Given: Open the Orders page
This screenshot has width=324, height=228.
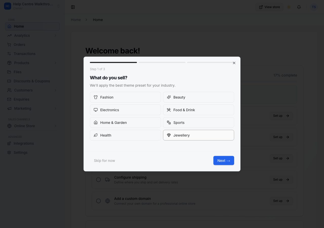Looking at the screenshot, I should tap(32, 45).
